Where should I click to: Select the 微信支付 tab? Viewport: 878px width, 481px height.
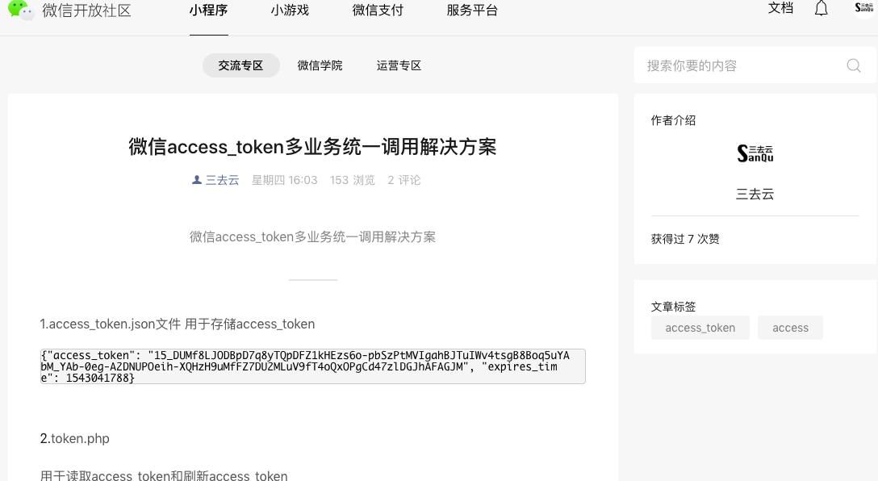[378, 10]
